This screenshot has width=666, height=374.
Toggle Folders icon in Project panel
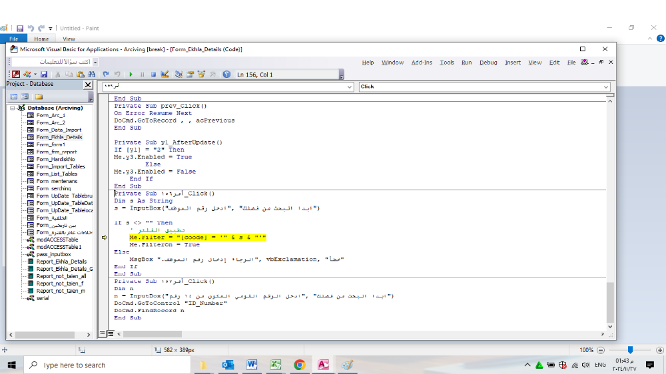[x=39, y=96]
